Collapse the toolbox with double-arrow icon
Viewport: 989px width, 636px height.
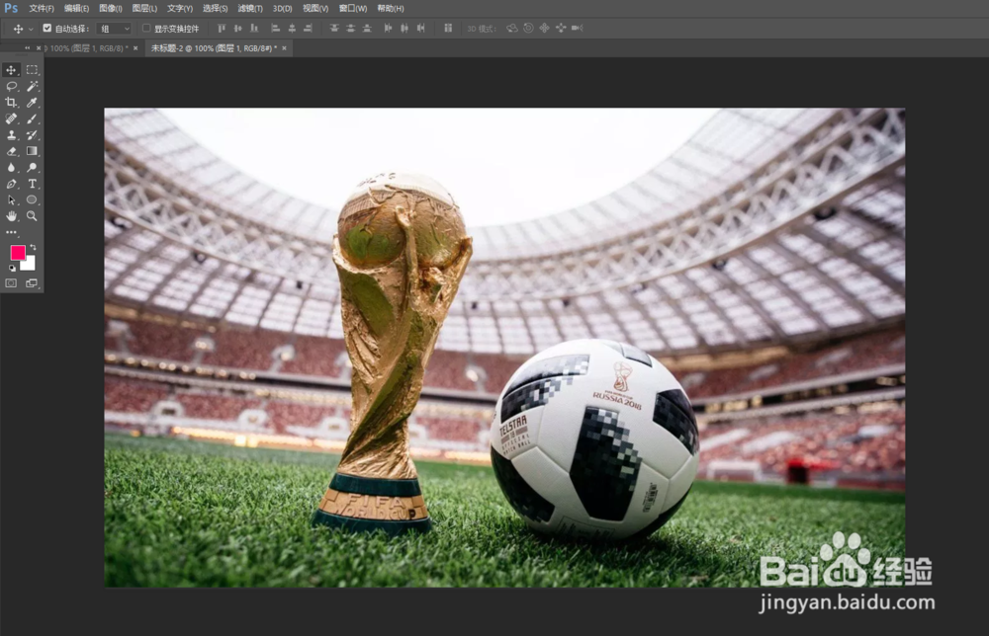(27, 47)
